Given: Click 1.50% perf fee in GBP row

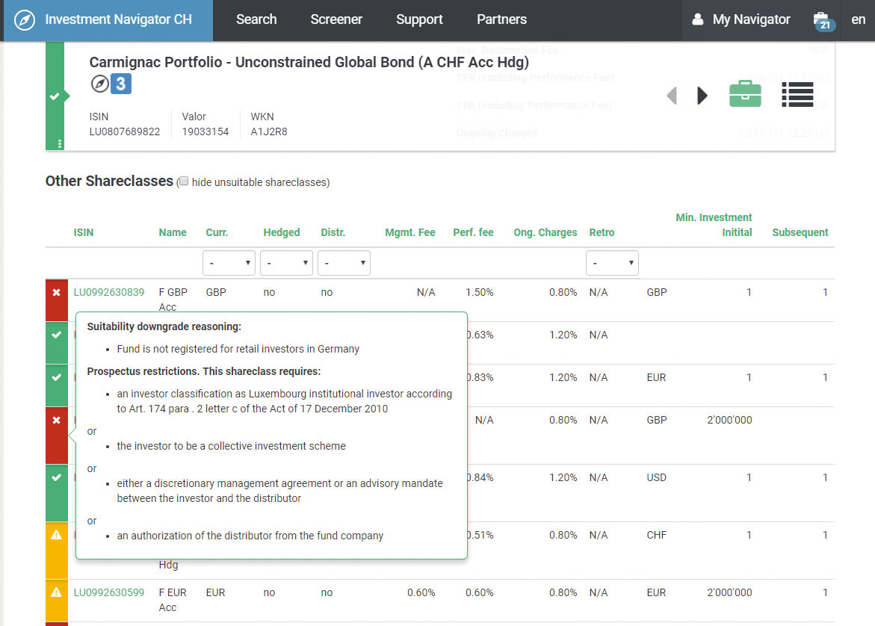Looking at the screenshot, I should pos(480,292).
